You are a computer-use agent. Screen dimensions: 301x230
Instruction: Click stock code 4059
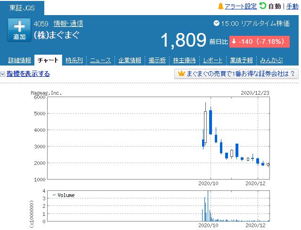pyautogui.click(x=41, y=24)
